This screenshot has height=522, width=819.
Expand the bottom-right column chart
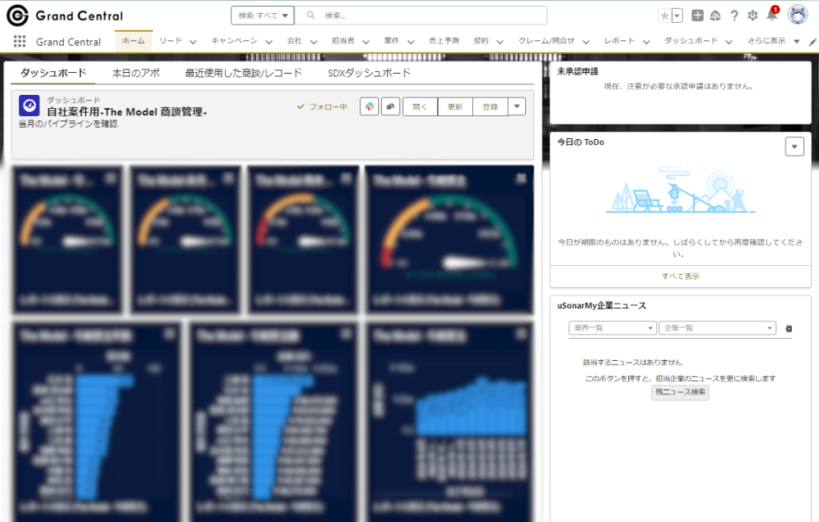tap(520, 333)
